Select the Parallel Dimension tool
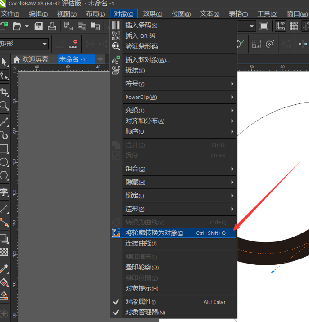309x322 pixels. [4, 209]
